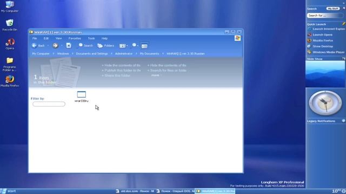This screenshot has width=346, height=194.
Task: Toggle the preview pane toolbar icon
Action: 144,46
